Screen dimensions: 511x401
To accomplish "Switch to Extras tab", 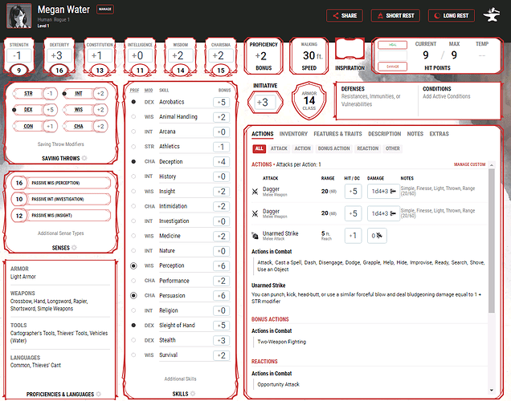I will pos(439,134).
